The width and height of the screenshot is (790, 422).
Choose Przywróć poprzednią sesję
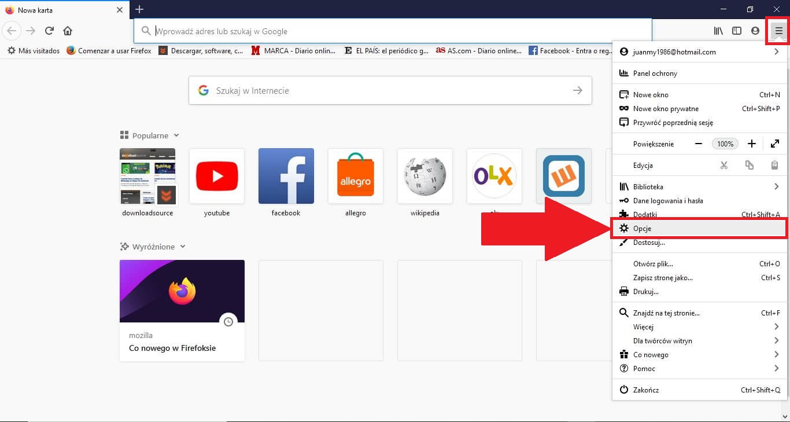(x=700, y=122)
